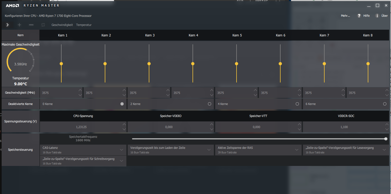This screenshot has height=194, width=391.
Task: Open the Mehr... menu
Action: point(345,16)
